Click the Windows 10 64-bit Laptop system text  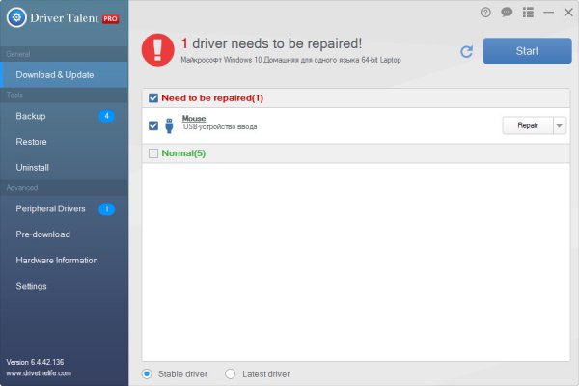click(291, 60)
